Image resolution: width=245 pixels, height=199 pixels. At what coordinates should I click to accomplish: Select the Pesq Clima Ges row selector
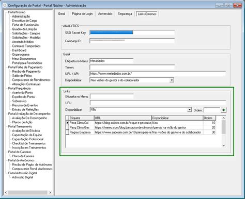pyautogui.click(x=67, y=127)
